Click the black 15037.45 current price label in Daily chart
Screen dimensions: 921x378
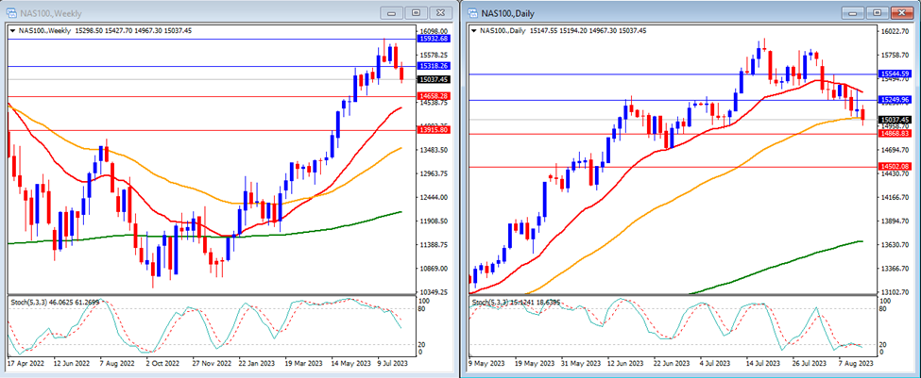coord(895,120)
